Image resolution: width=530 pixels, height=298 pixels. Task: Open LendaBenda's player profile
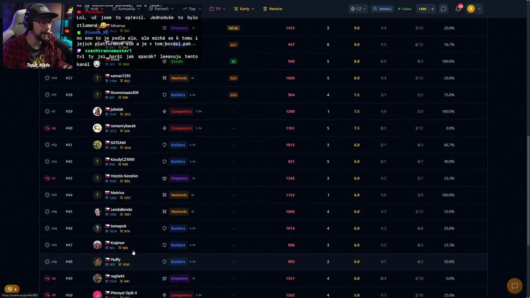[x=121, y=209]
